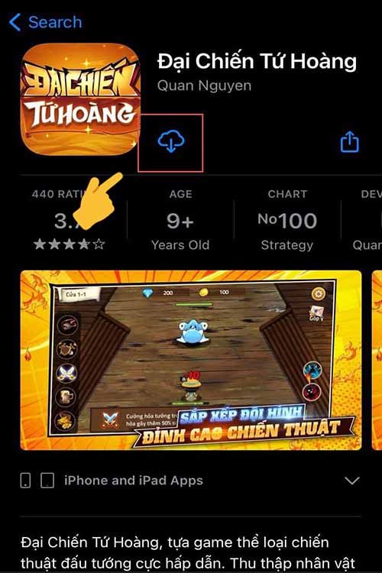The image size is (382, 573).
Task: Open the first gameplay screenshot
Action: click(190, 360)
